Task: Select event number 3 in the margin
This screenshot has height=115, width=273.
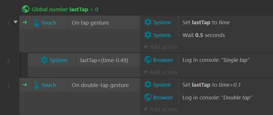Action: tap(8, 86)
